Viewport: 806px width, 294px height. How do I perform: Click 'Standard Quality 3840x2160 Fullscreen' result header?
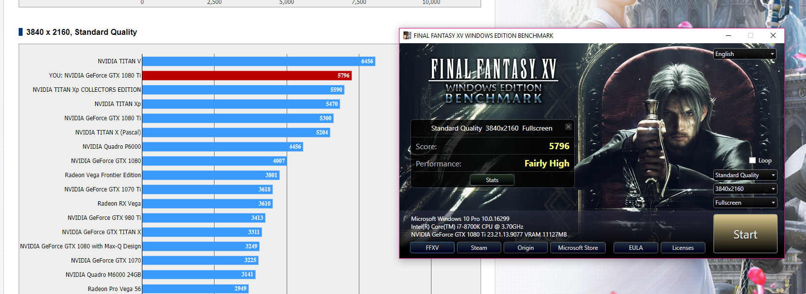point(491,128)
